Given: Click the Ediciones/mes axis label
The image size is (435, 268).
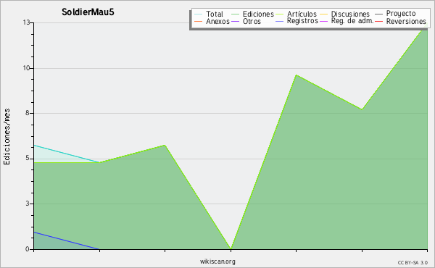Looking at the screenshot, I should tap(7, 137).
